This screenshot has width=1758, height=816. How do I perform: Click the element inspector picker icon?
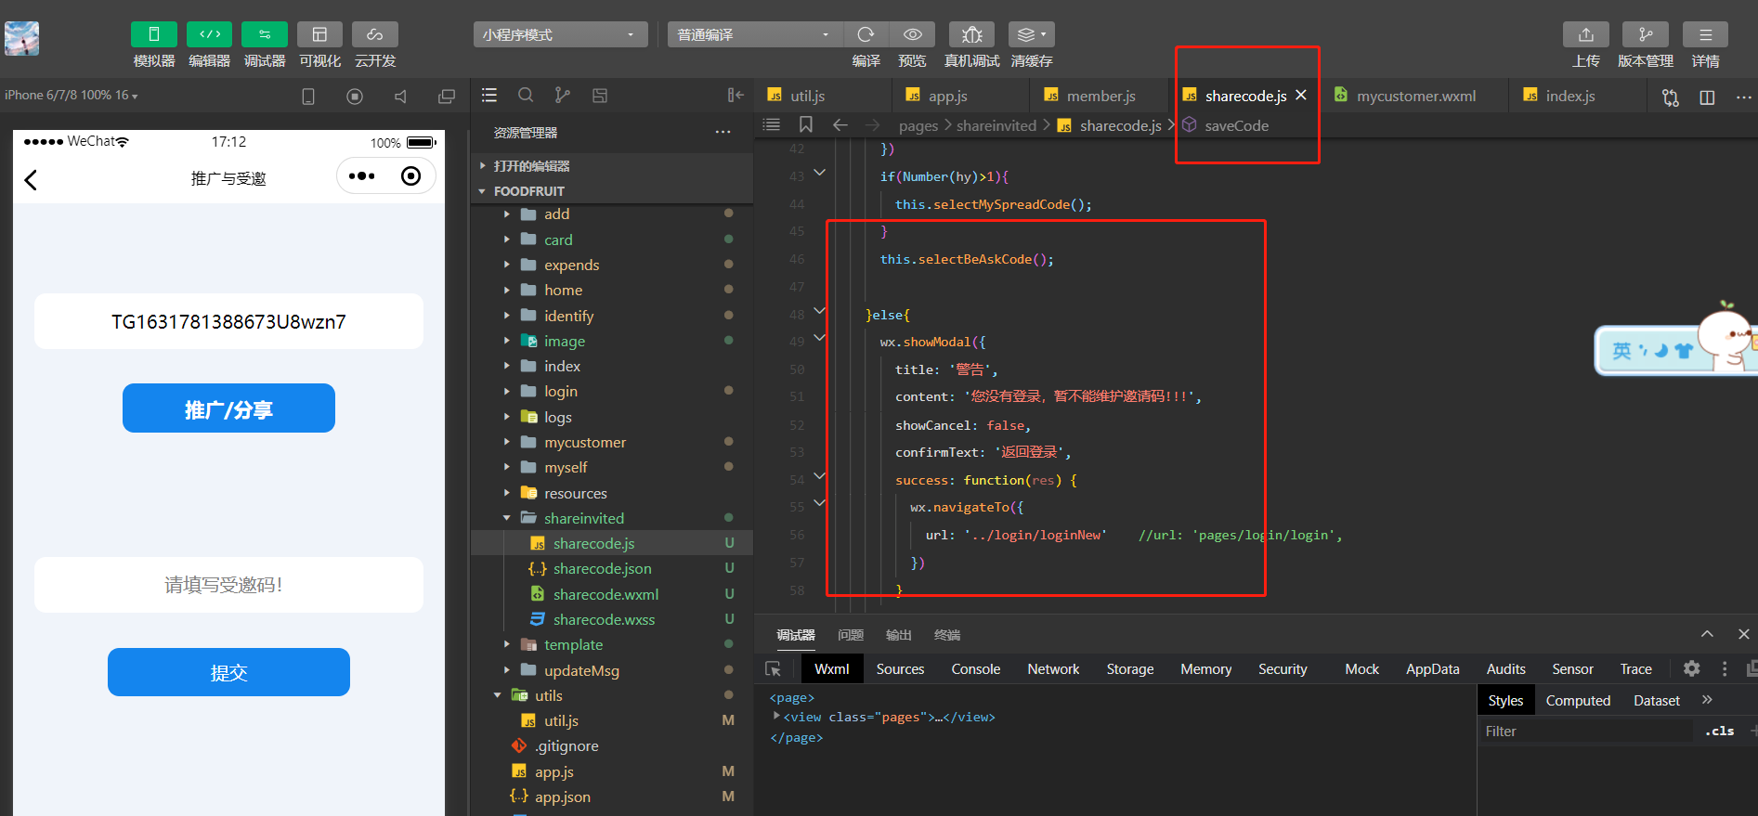tap(773, 669)
